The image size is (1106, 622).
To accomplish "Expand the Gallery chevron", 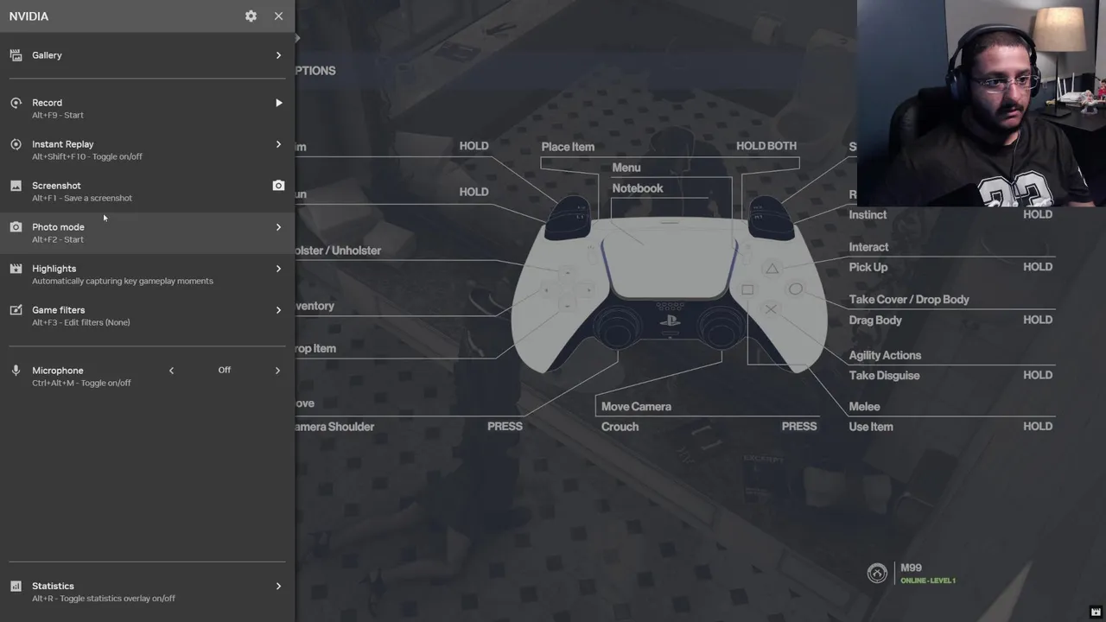I will point(278,55).
